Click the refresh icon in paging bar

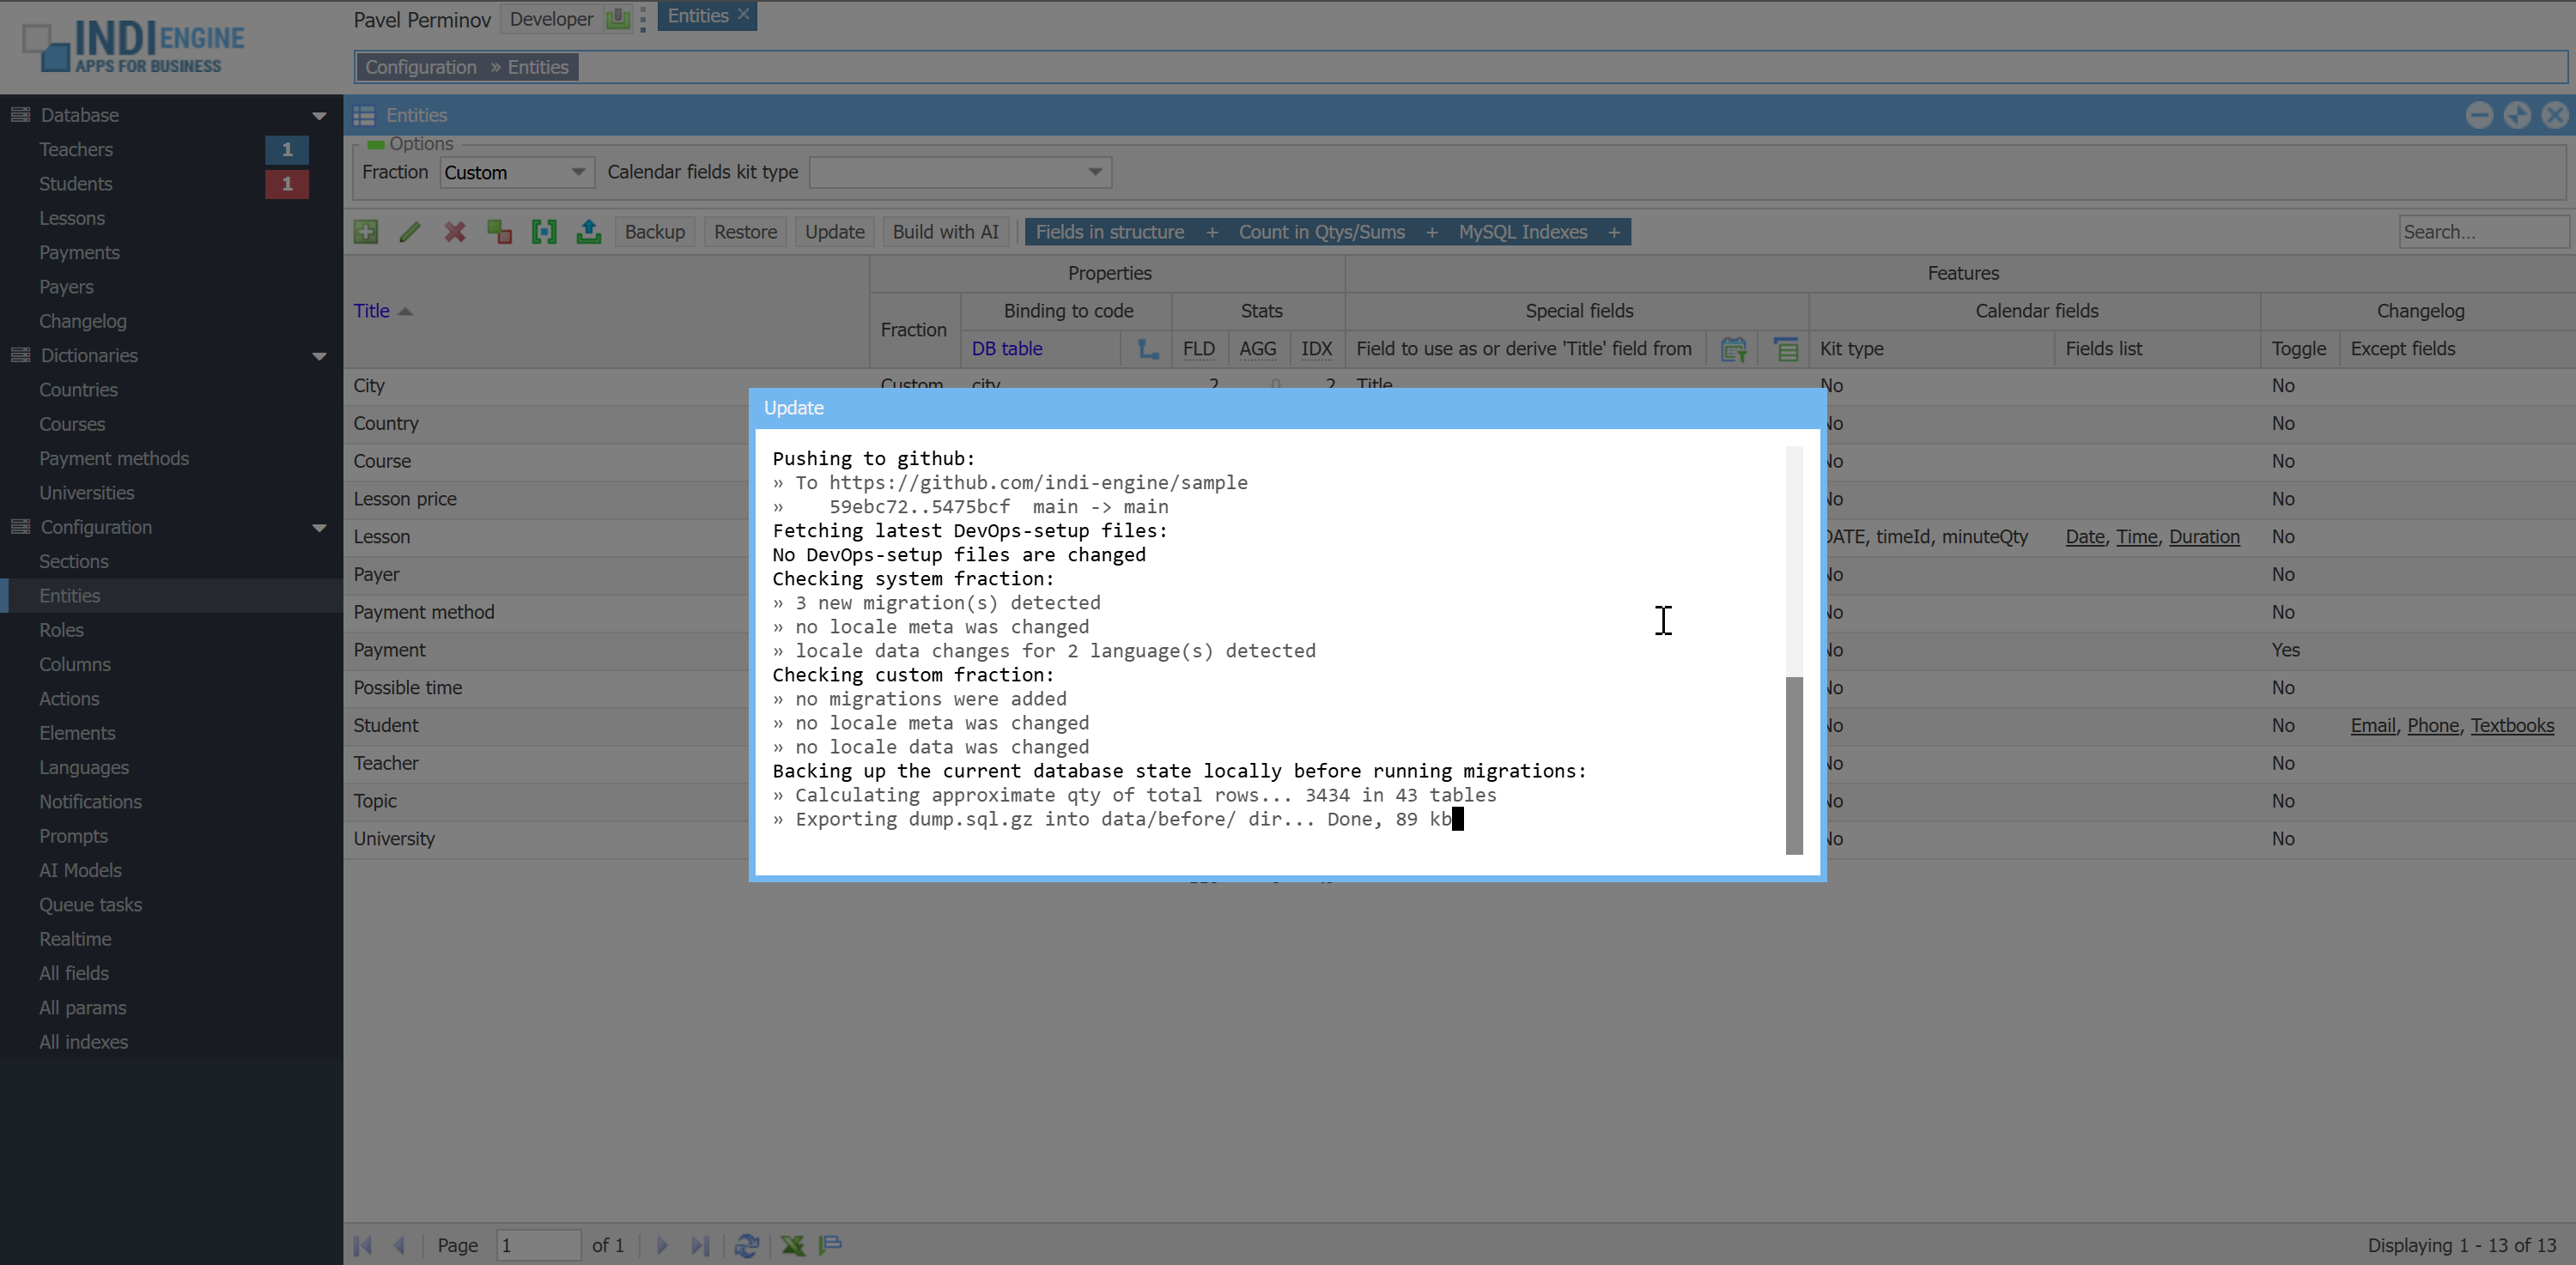click(x=746, y=1245)
